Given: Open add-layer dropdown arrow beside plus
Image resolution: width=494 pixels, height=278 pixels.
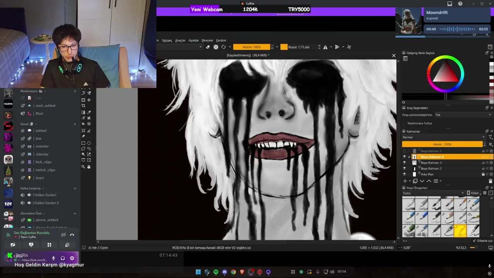Looking at the screenshot, I should (x=410, y=181).
